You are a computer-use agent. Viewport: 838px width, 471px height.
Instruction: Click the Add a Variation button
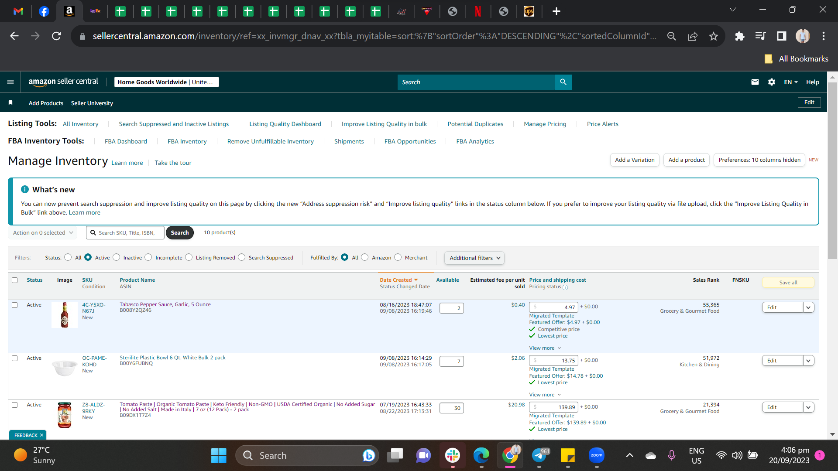pyautogui.click(x=635, y=160)
